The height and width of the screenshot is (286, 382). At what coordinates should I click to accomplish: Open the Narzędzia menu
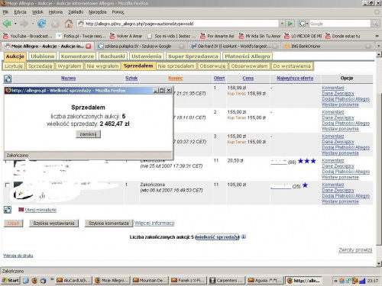pyautogui.click(x=97, y=12)
